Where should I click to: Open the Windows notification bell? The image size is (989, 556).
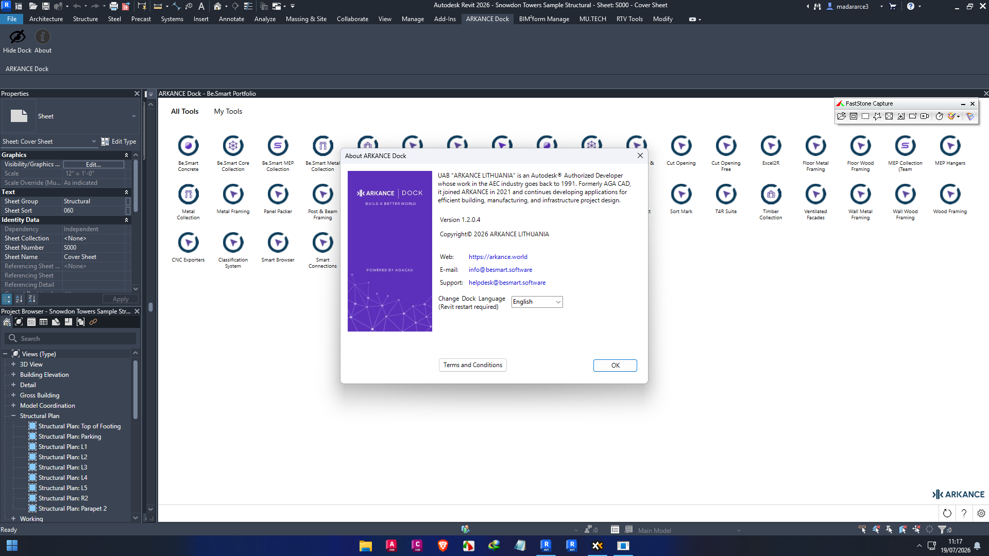click(977, 546)
